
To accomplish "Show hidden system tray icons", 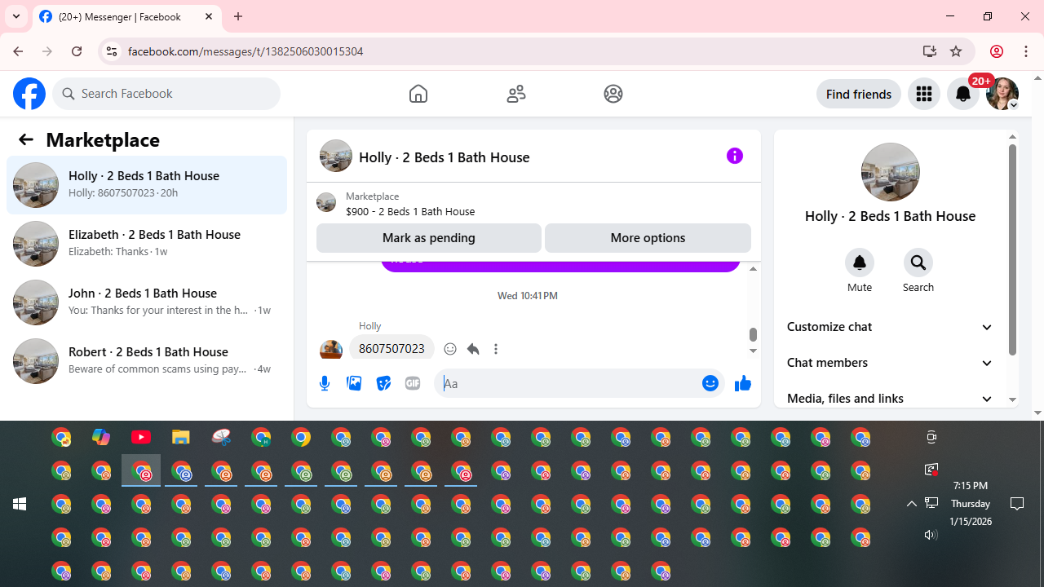I will click(x=912, y=504).
